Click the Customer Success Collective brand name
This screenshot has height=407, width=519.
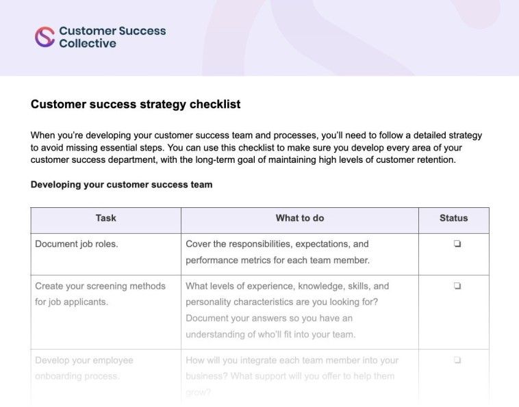(112, 37)
